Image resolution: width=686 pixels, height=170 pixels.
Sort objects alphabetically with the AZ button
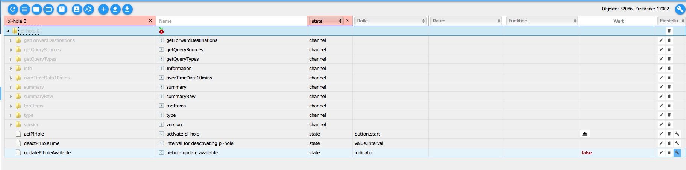88,9
